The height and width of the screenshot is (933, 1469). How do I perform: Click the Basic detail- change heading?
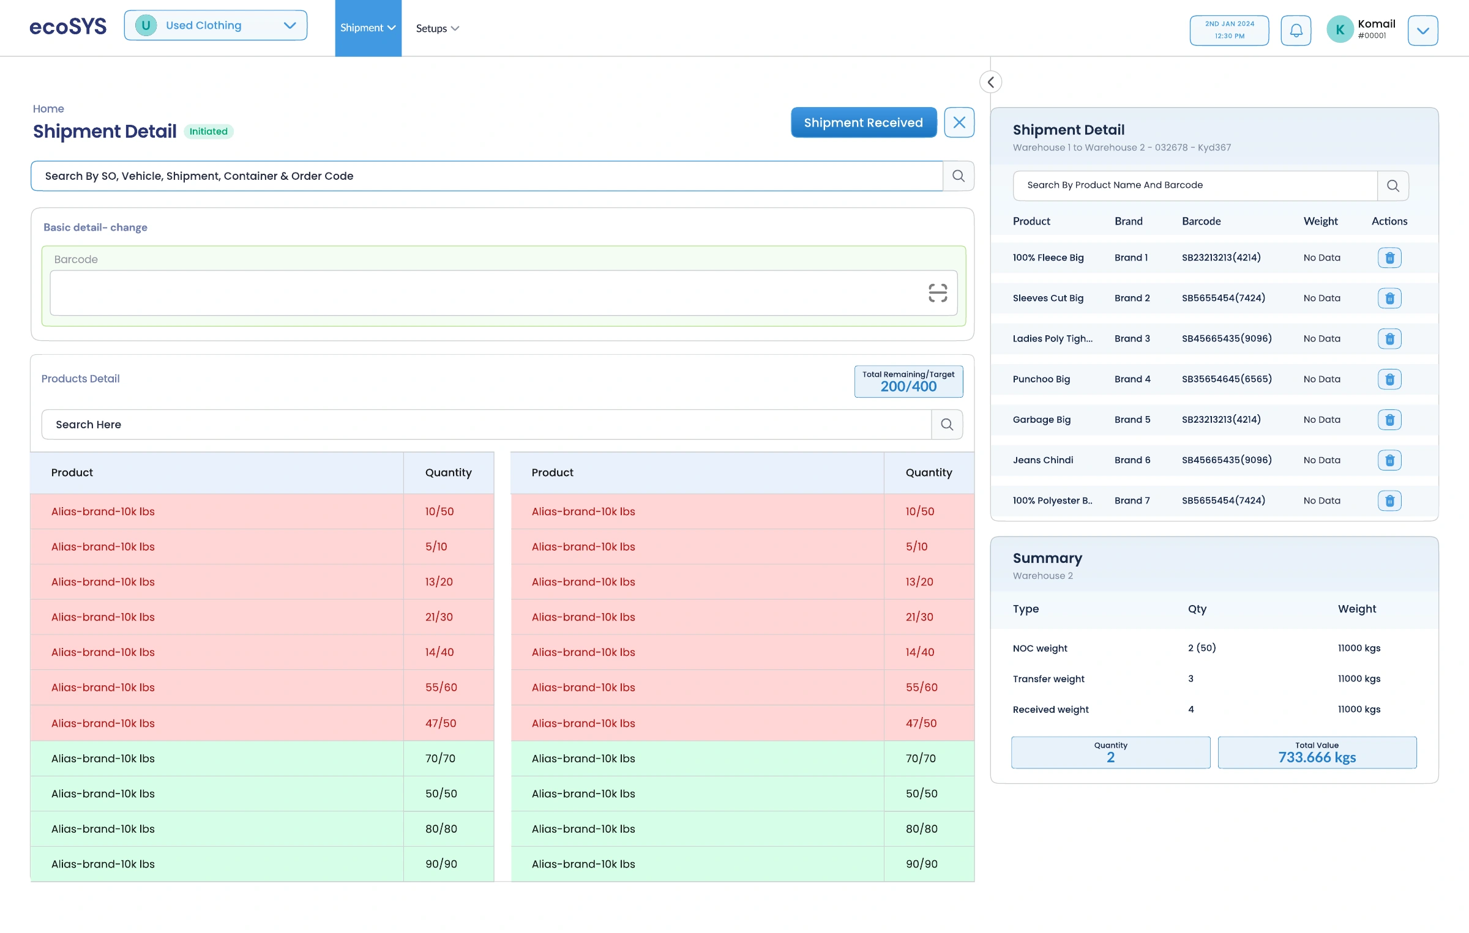coord(95,228)
